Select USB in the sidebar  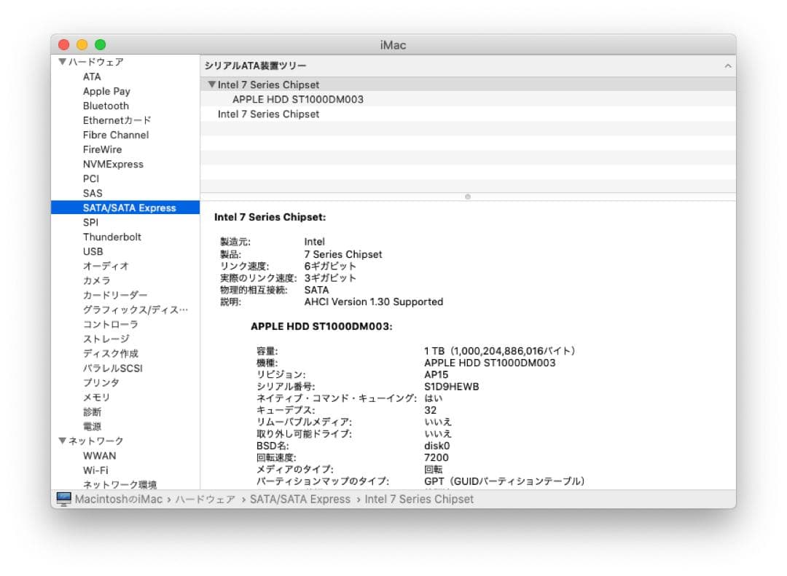click(93, 251)
